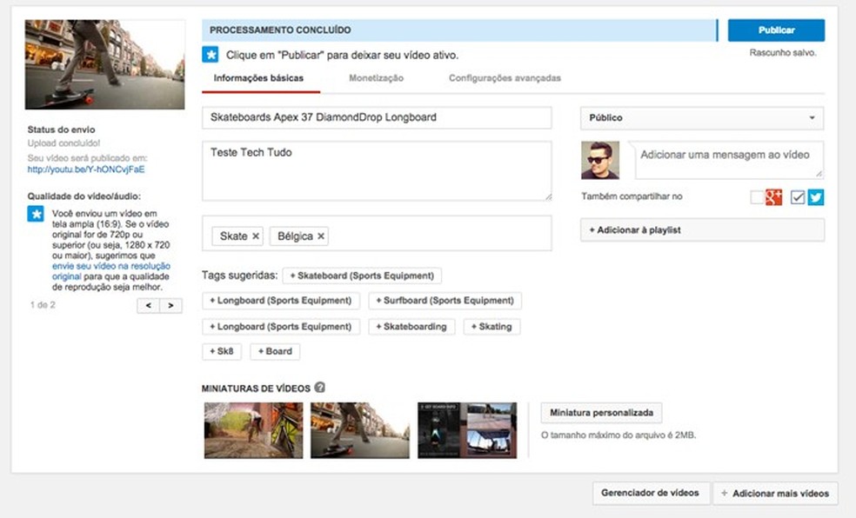Image resolution: width=856 pixels, height=518 pixels.
Task: Remove the Bélgica tag with its X
Action: point(321,236)
